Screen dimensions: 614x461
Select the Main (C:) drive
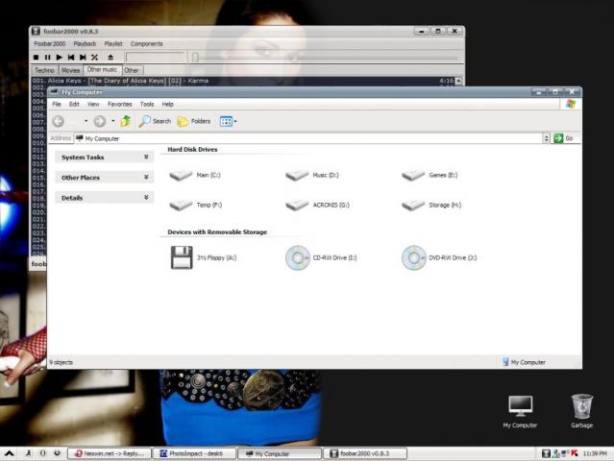coord(195,175)
